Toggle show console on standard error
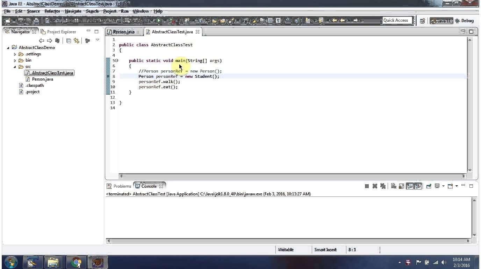 tap(418, 186)
